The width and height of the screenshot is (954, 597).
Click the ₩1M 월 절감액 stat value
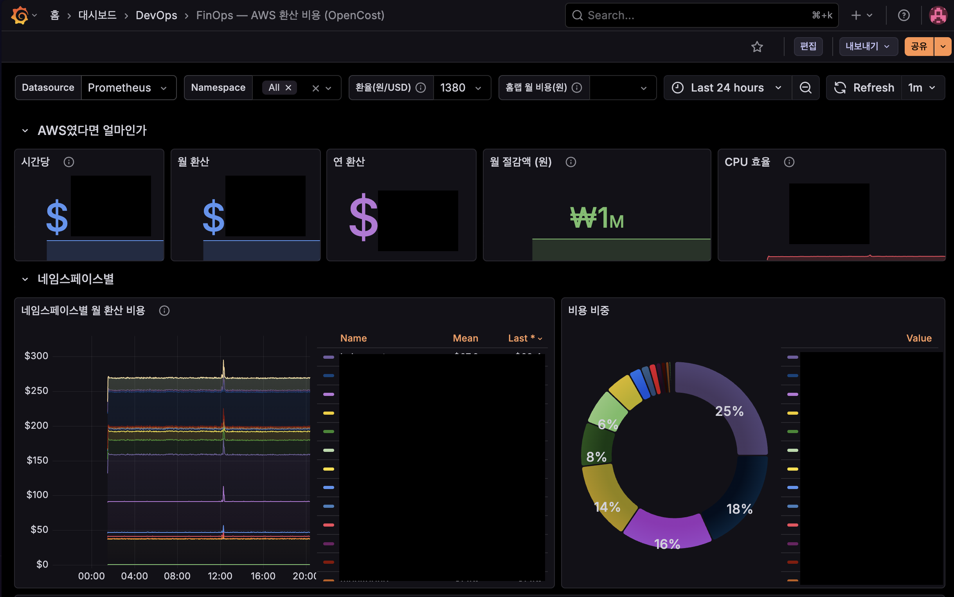click(597, 218)
